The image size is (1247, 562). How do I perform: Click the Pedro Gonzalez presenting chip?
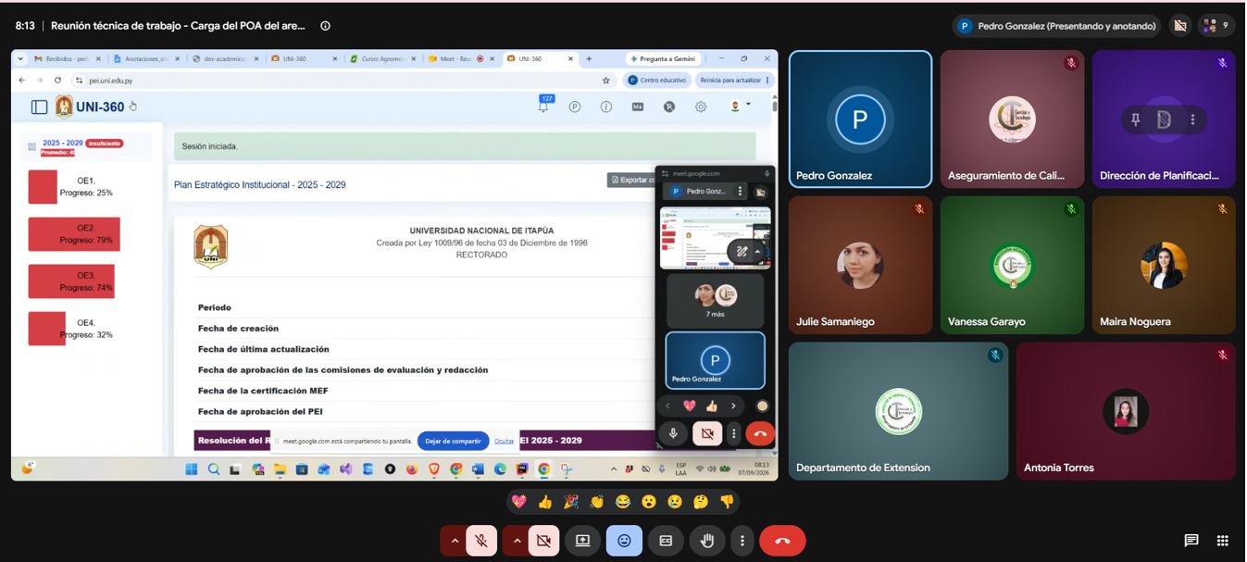point(1056,26)
